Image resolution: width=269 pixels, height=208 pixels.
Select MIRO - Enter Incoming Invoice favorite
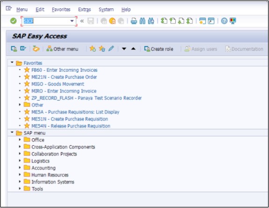pos(64,91)
